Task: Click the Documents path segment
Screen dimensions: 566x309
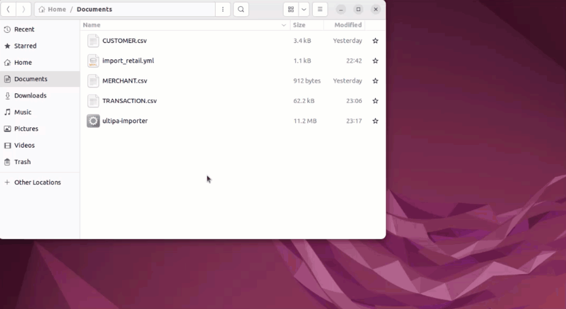Action: point(94,10)
